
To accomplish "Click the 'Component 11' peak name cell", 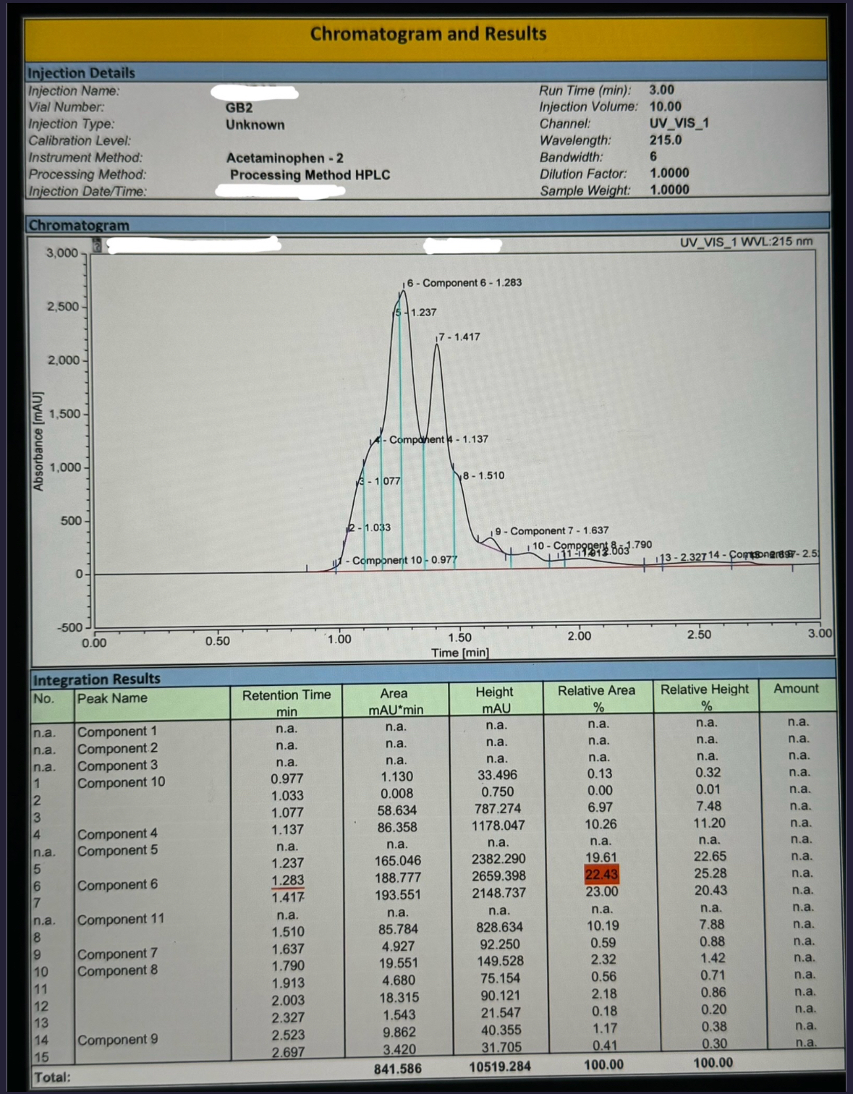I will 121,919.
